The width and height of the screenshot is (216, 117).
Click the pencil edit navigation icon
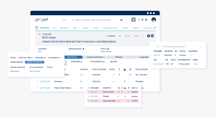coord(155,28)
